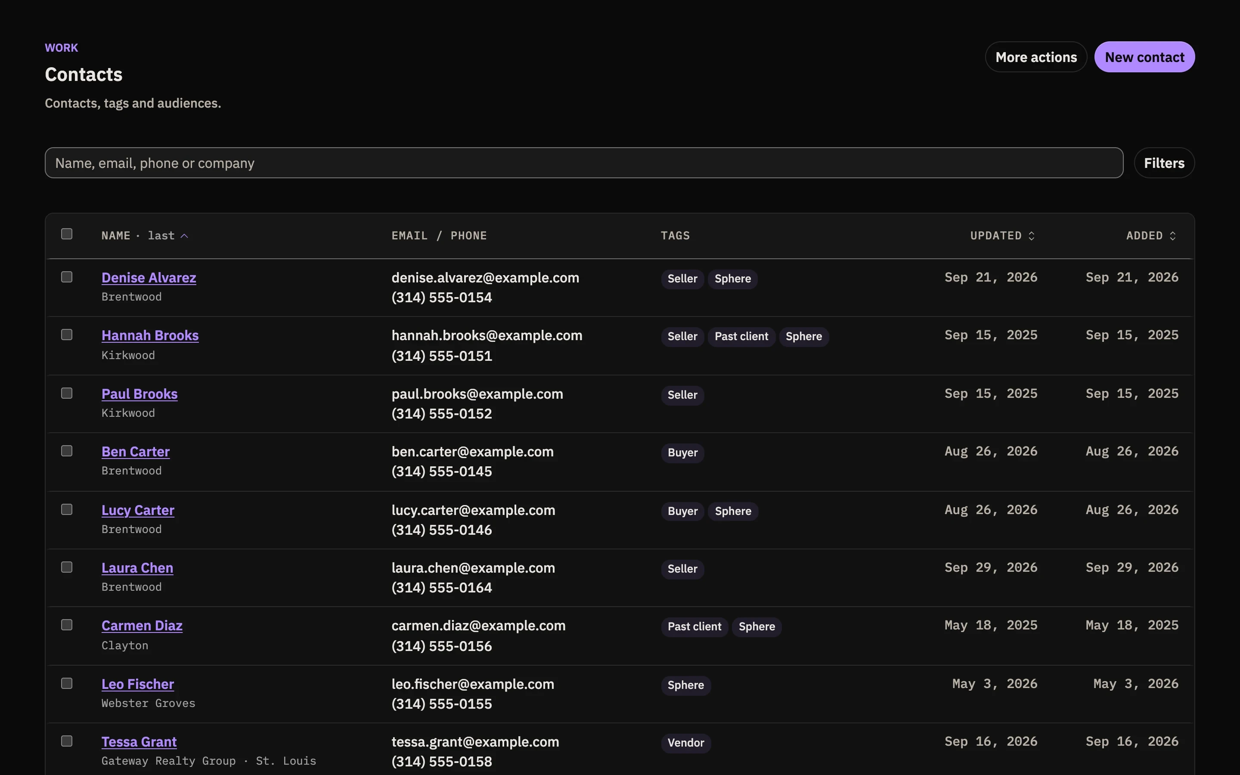Tick the Laura Chen row checkbox

tap(67, 567)
